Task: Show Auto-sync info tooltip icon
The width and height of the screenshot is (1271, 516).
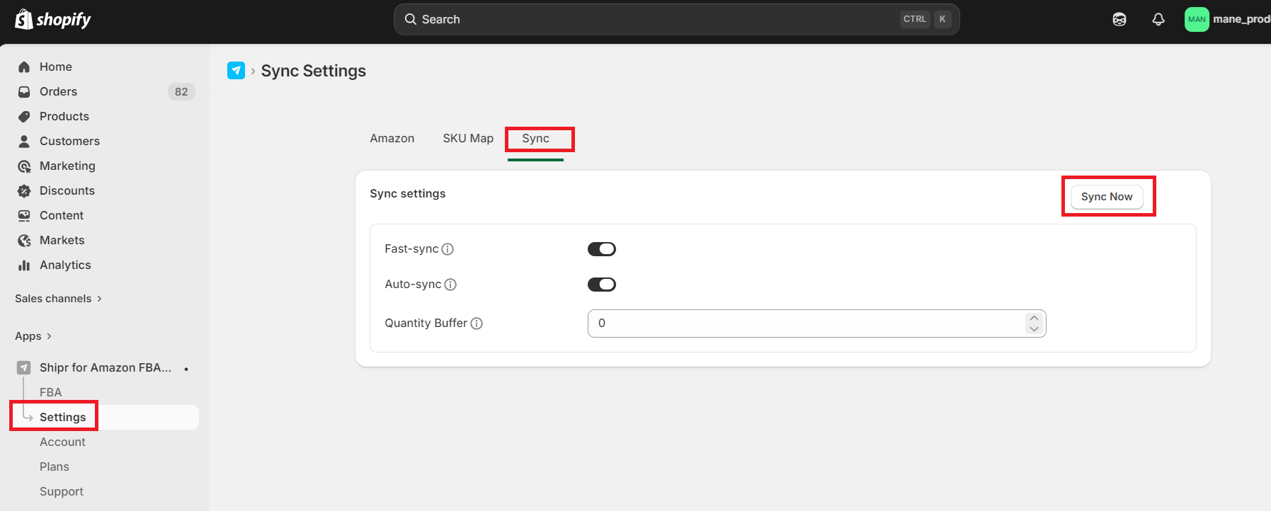Action: (450, 285)
